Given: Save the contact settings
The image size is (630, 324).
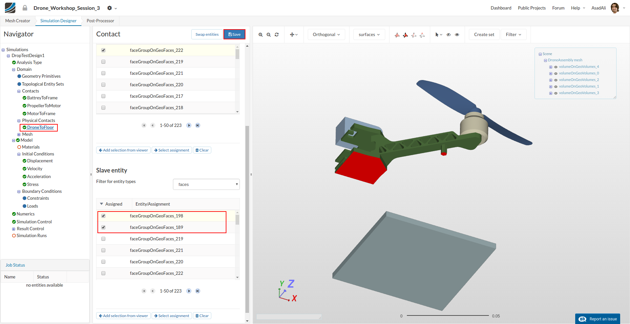Looking at the screenshot, I should pos(234,34).
